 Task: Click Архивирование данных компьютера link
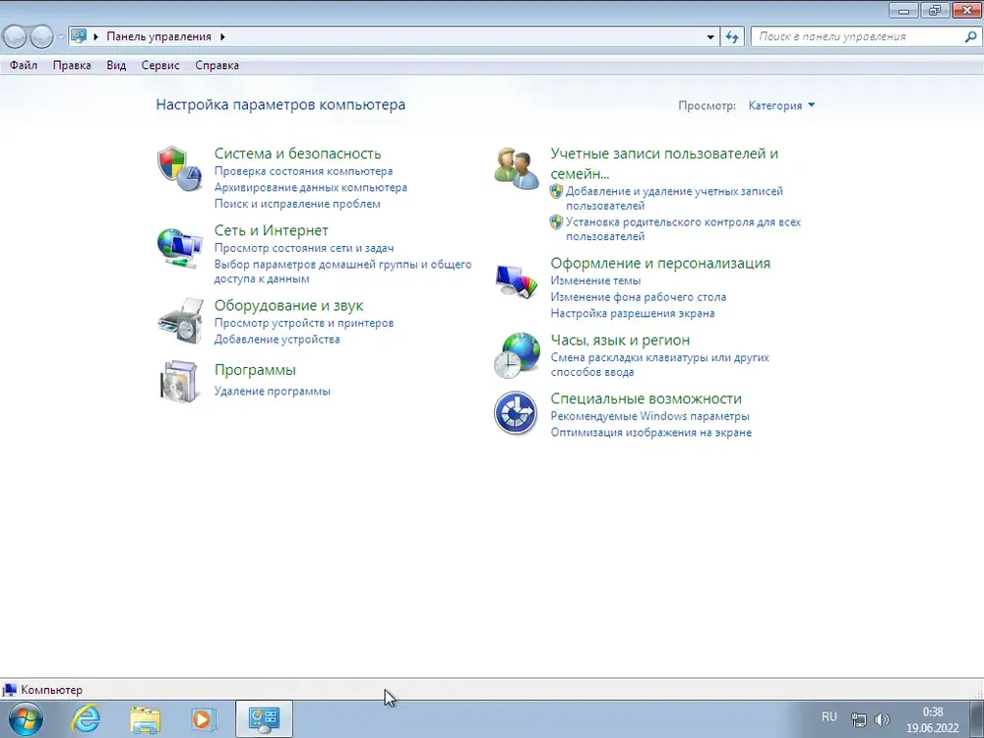[x=311, y=188]
